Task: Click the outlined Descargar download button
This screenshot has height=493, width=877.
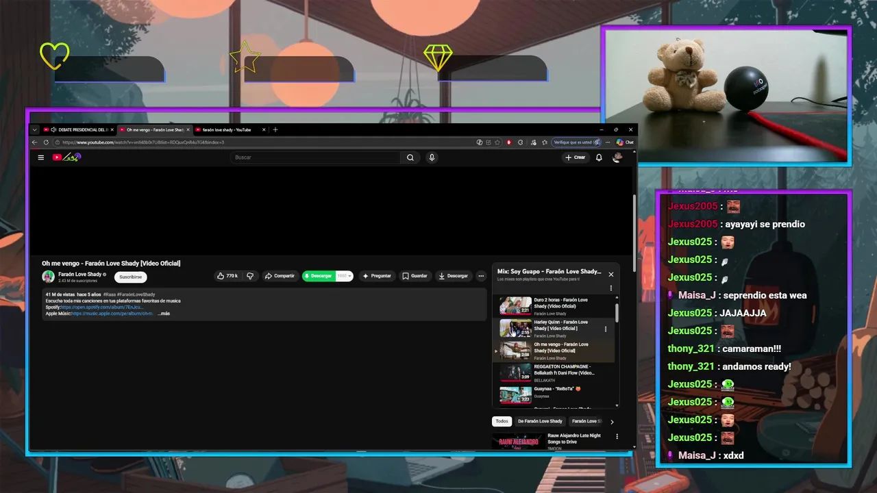Action: 454,276
